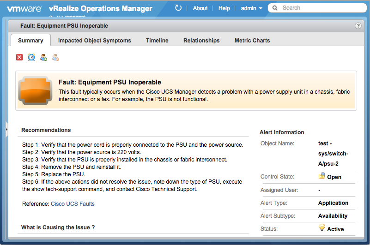Open the Help link in header
370x245 pixels.
224,8
